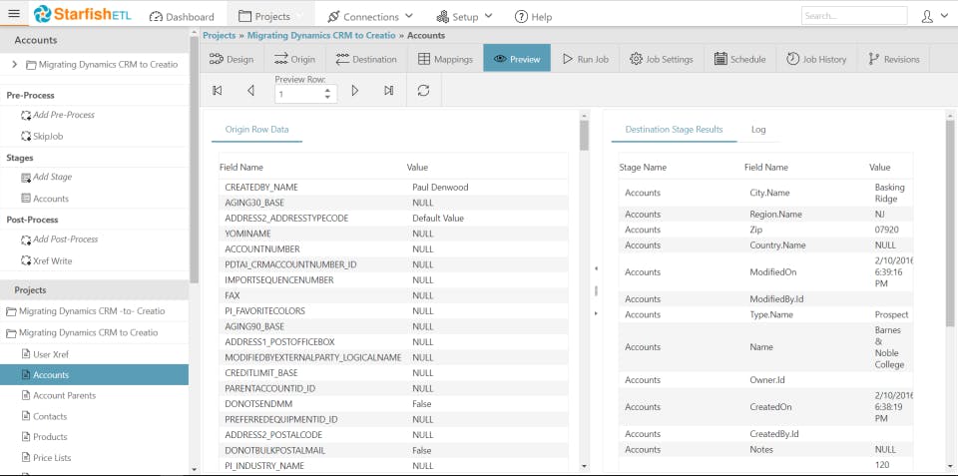Decrement the Preview Row stepper
This screenshot has width=958, height=476.
click(328, 97)
